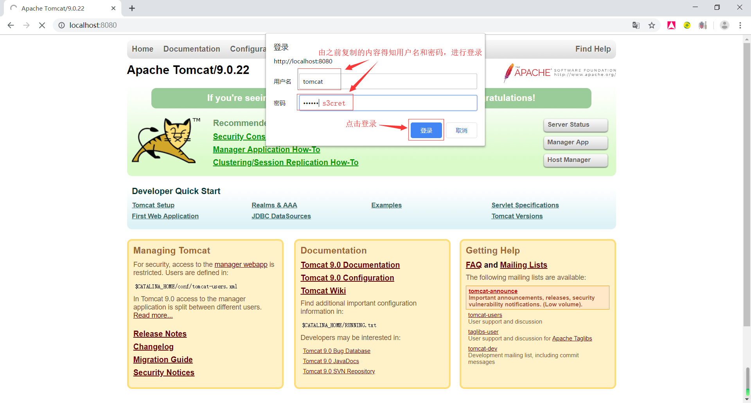This screenshot has height=403, width=751.
Task: Open Configuration in the Tomcat nav bar
Action: coord(248,49)
